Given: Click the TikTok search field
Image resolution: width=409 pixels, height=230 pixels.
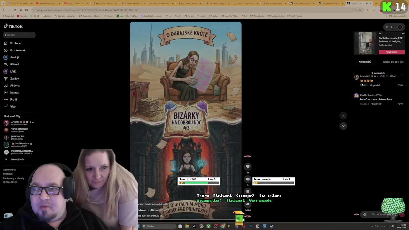Looking at the screenshot, I should 19,35.
